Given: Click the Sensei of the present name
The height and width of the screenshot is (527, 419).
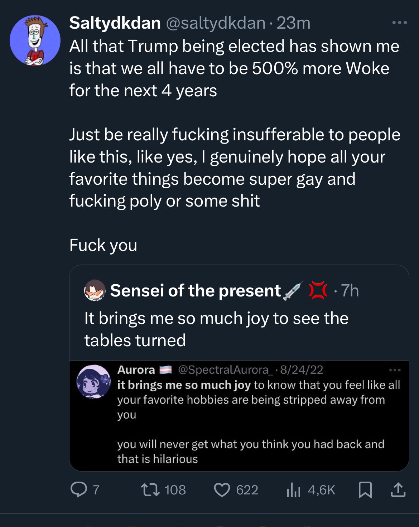Looking at the screenshot, I should pyautogui.click(x=196, y=290).
